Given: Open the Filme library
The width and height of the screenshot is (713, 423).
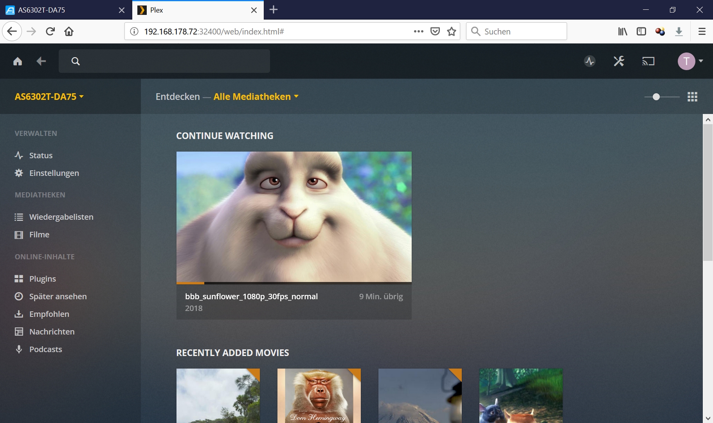Looking at the screenshot, I should pos(39,235).
